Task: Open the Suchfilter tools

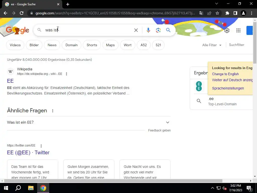Action: click(236, 45)
